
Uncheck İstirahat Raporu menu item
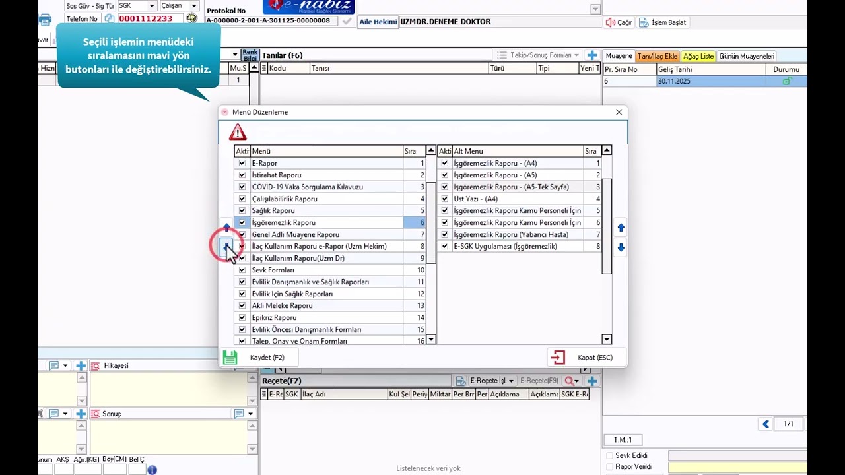click(242, 175)
